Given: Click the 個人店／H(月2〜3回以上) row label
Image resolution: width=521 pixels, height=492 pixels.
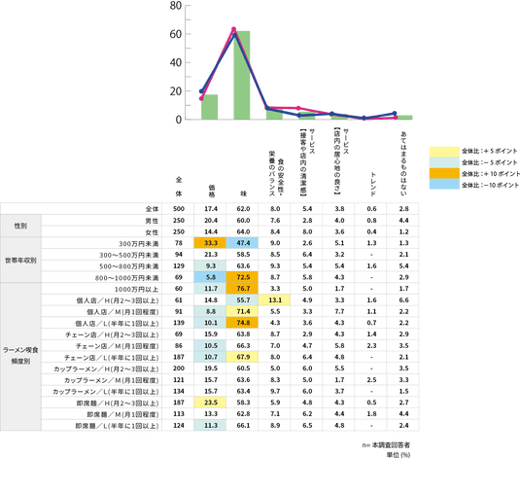Looking at the screenshot, I should click(x=118, y=300).
